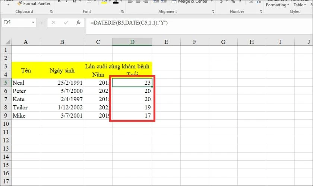Select Neal's year cell in column C
This screenshot has height=186, width=313.
point(98,83)
